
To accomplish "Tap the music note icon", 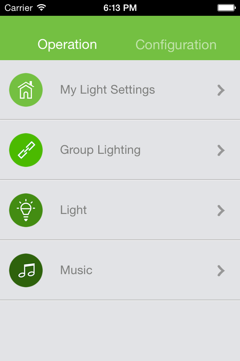I will click(26, 270).
